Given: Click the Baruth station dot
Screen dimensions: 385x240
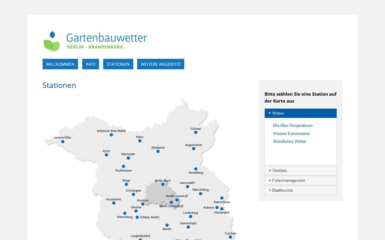Looking at the screenshot, I should [167, 225].
